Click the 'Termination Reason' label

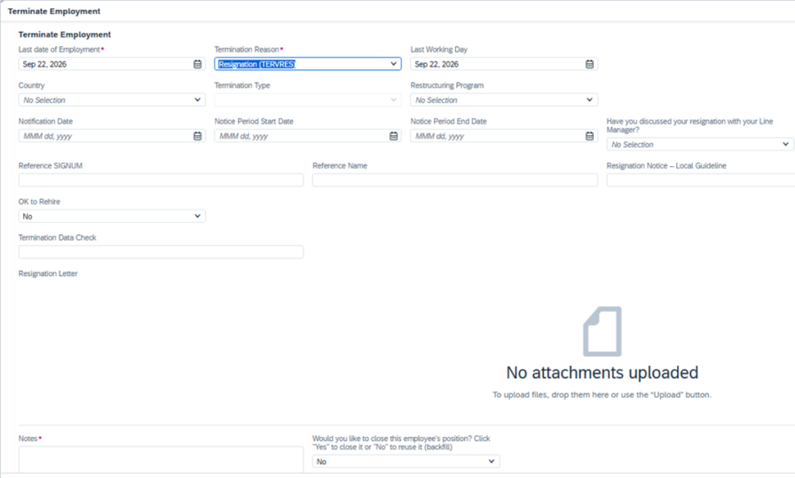pyautogui.click(x=247, y=50)
